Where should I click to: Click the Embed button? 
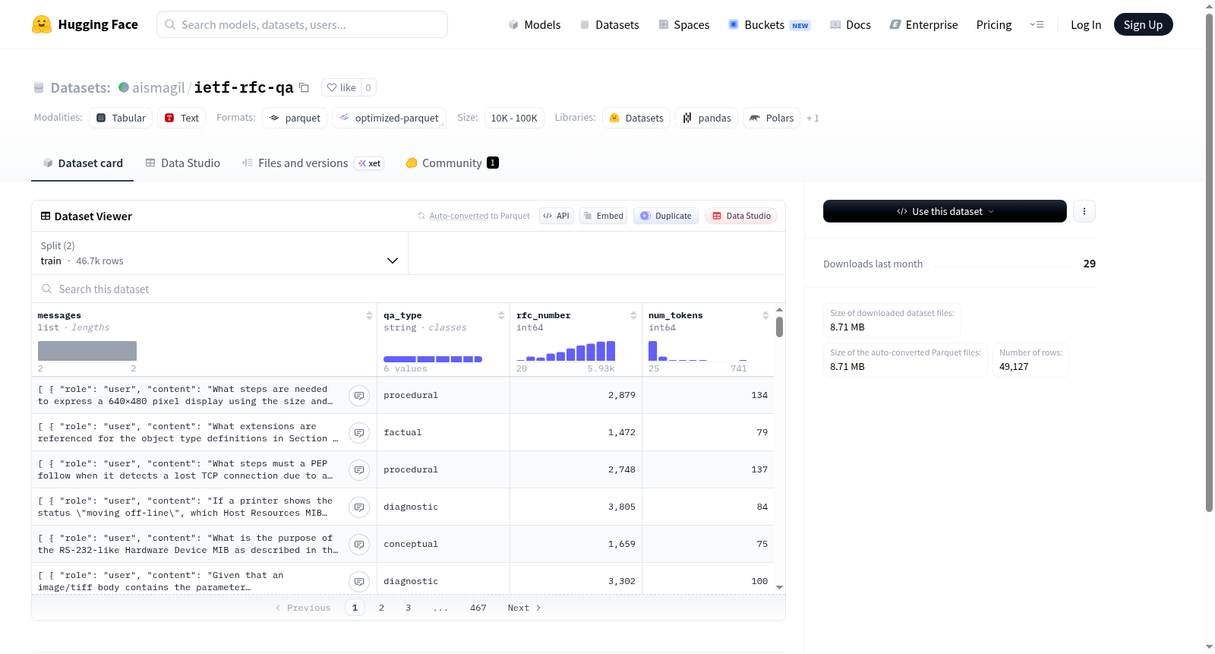pos(604,216)
